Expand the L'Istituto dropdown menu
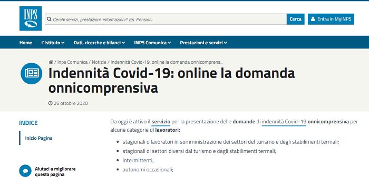Screen dimensions: 369x195 (53, 43)
